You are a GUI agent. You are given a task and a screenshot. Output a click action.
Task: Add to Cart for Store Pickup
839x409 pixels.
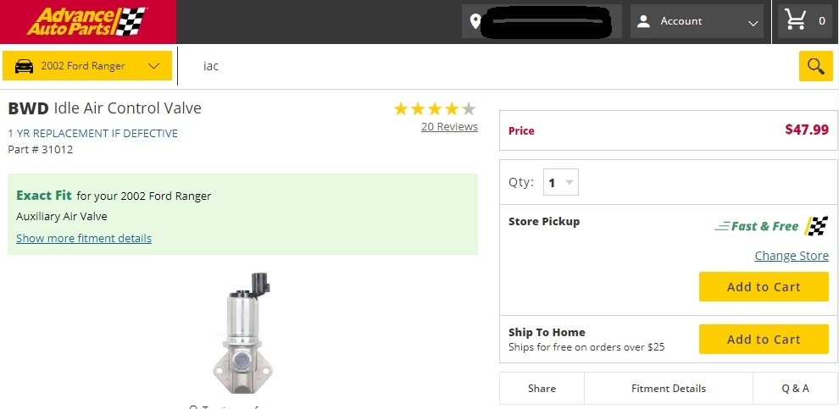[x=763, y=287]
